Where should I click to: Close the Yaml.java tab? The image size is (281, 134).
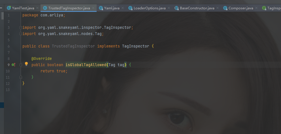pos(123,8)
